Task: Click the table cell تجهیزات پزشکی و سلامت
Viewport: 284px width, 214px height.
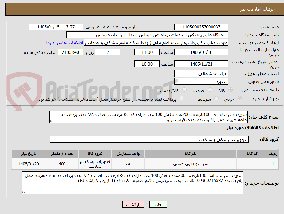Action: click(95, 164)
